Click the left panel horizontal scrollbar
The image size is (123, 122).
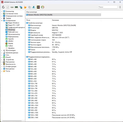[x=12, y=121]
